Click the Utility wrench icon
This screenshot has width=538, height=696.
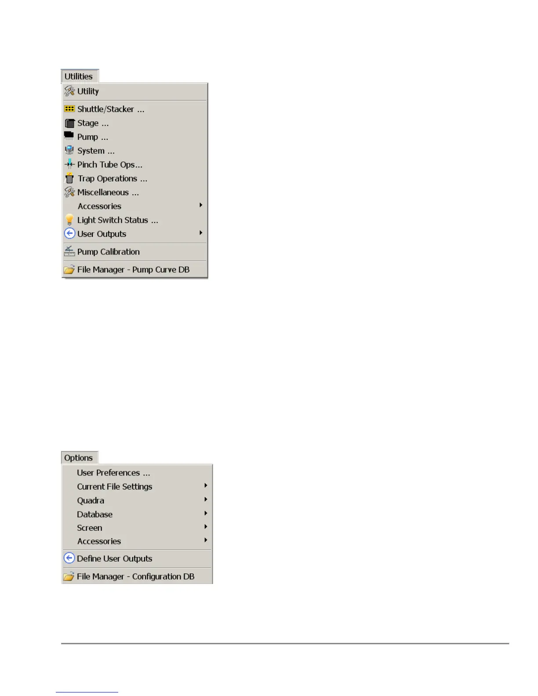pyautogui.click(x=69, y=91)
